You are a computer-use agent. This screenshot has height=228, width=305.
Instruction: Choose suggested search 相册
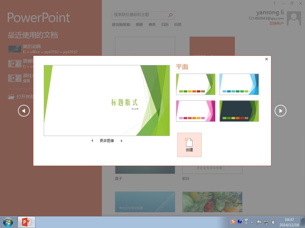(x=139, y=24)
